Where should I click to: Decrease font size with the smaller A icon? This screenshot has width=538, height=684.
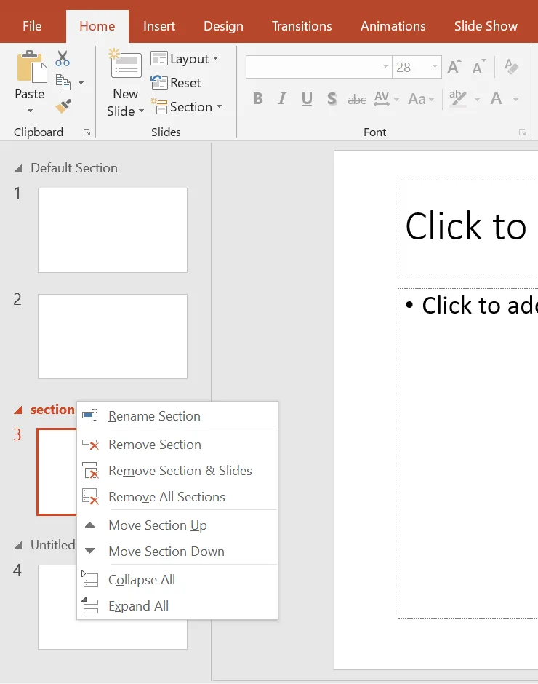pos(478,67)
